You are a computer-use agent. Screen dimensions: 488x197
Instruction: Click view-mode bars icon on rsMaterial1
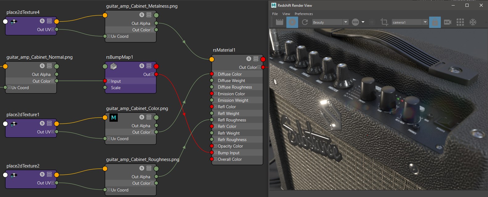(256, 59)
